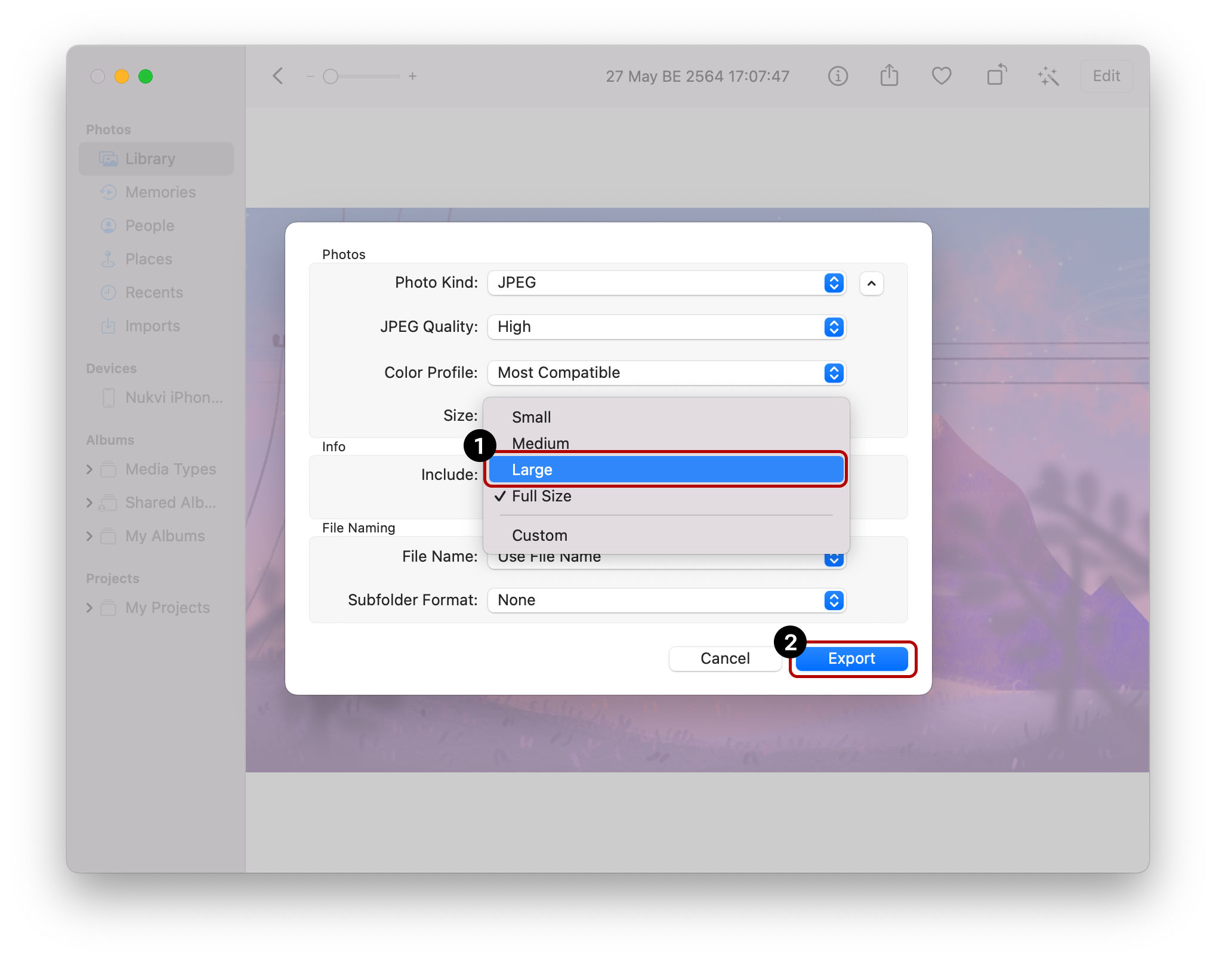Select Large in the size menu
1216x961 pixels.
(x=665, y=470)
